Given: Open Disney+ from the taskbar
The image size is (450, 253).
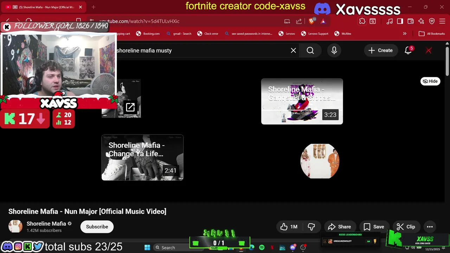Looking at the screenshot, I should [x=282, y=247].
